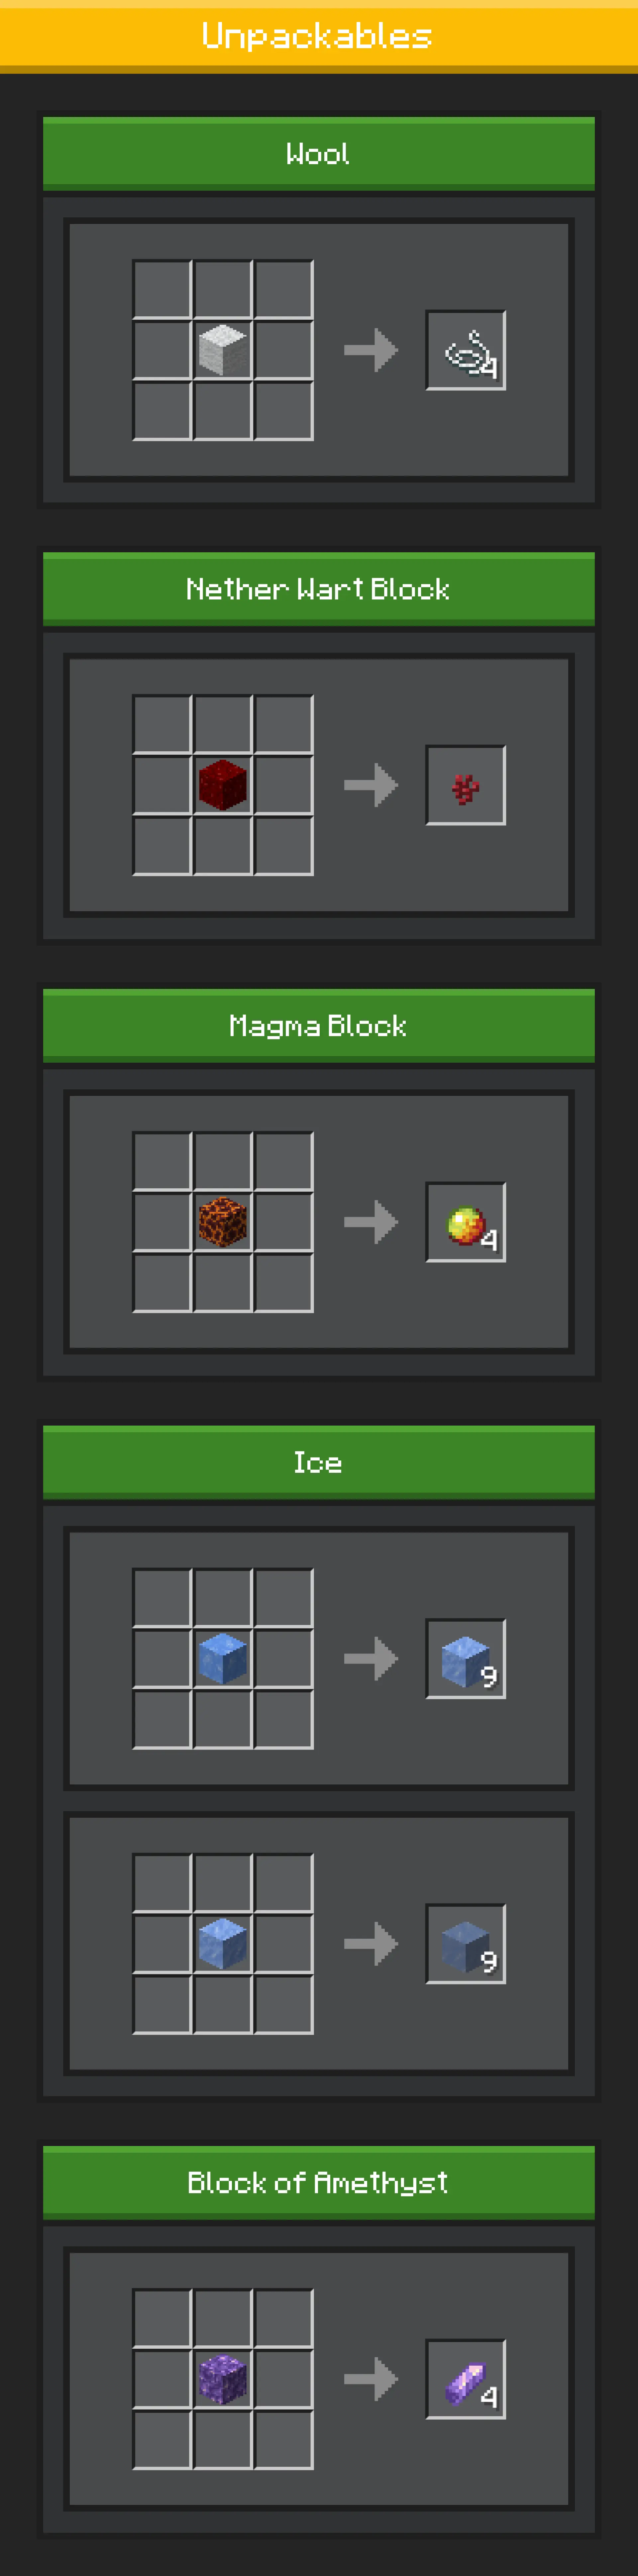Select the amethyst shard output item

(x=466, y=2379)
